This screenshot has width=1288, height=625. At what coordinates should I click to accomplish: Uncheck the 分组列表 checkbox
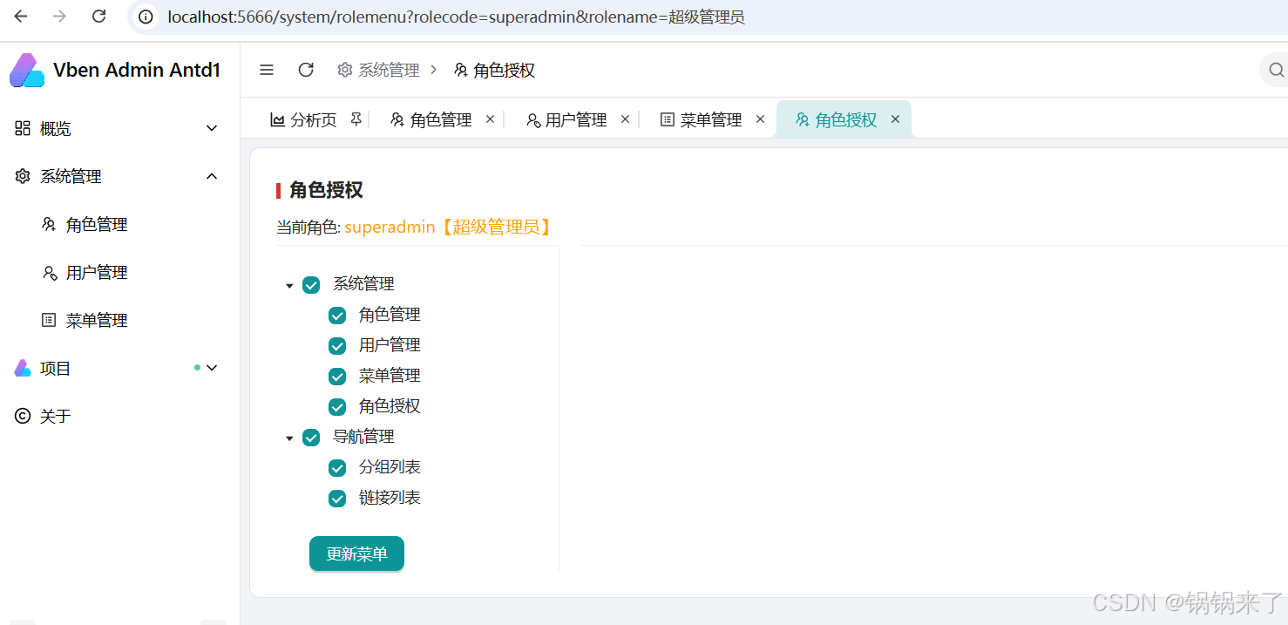337,467
